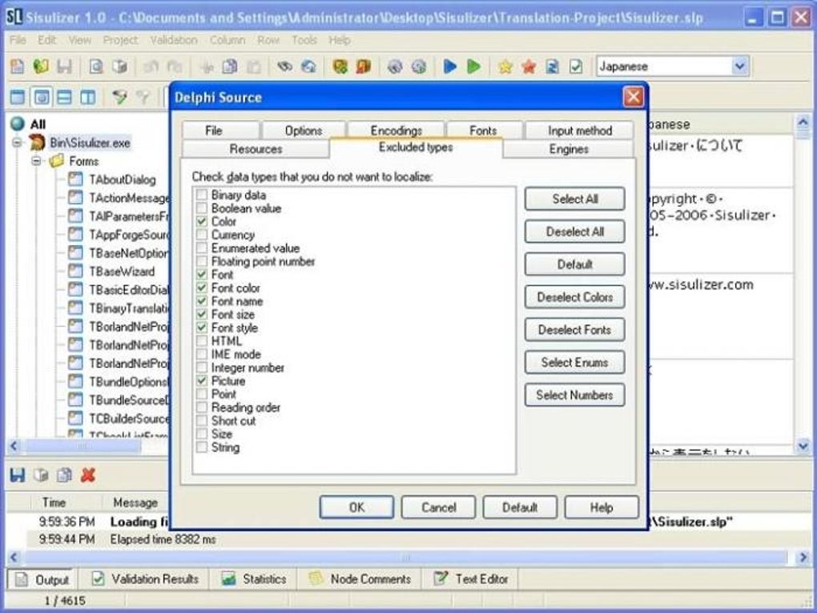Open the Japanese language dropdown
The image size is (817, 613).
(739, 67)
